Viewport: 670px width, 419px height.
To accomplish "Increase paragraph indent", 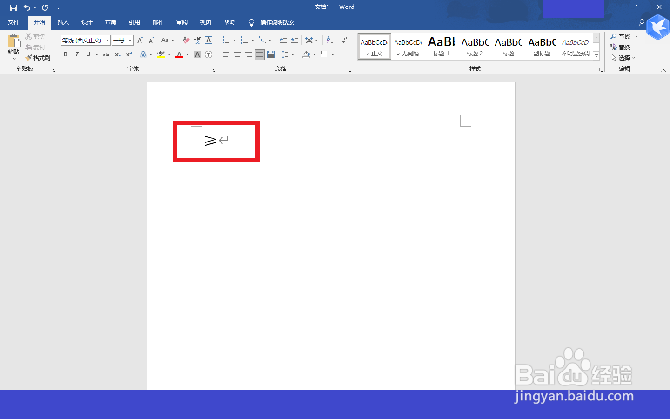I will click(x=295, y=41).
